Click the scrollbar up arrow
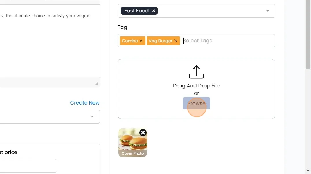The width and height of the screenshot is (311, 174). (x=308, y=3)
